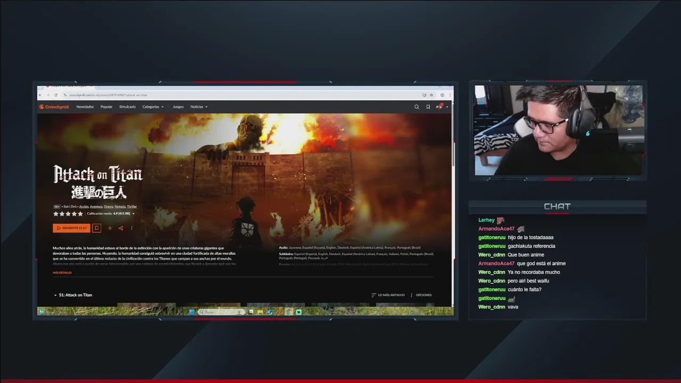The image size is (681, 383).
Task: Click the Crunchyroll logo
Action: tap(54, 107)
